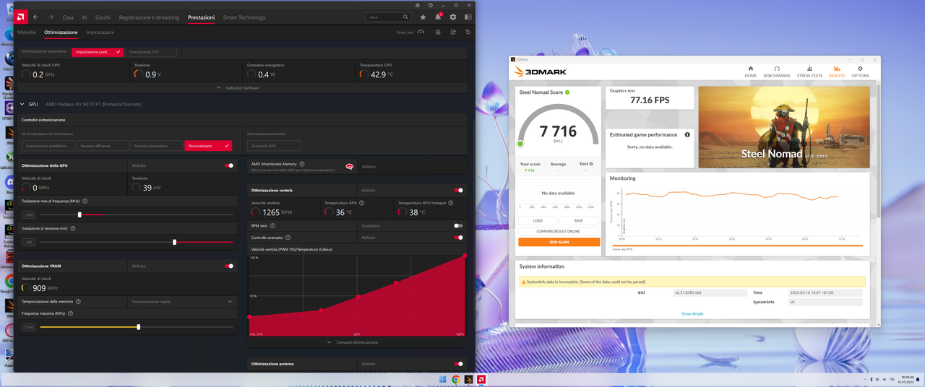Click the VRAM Frequenza massima slider handle
925x387 pixels.
click(x=138, y=327)
